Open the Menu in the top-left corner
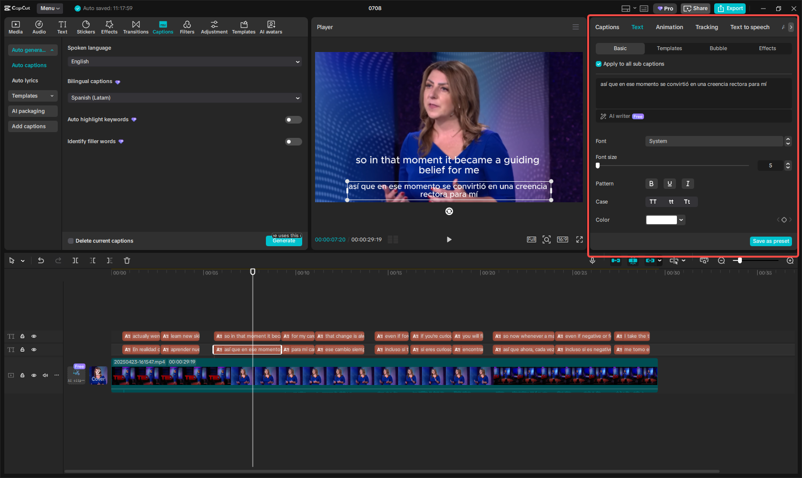The width and height of the screenshot is (802, 478). [x=50, y=8]
